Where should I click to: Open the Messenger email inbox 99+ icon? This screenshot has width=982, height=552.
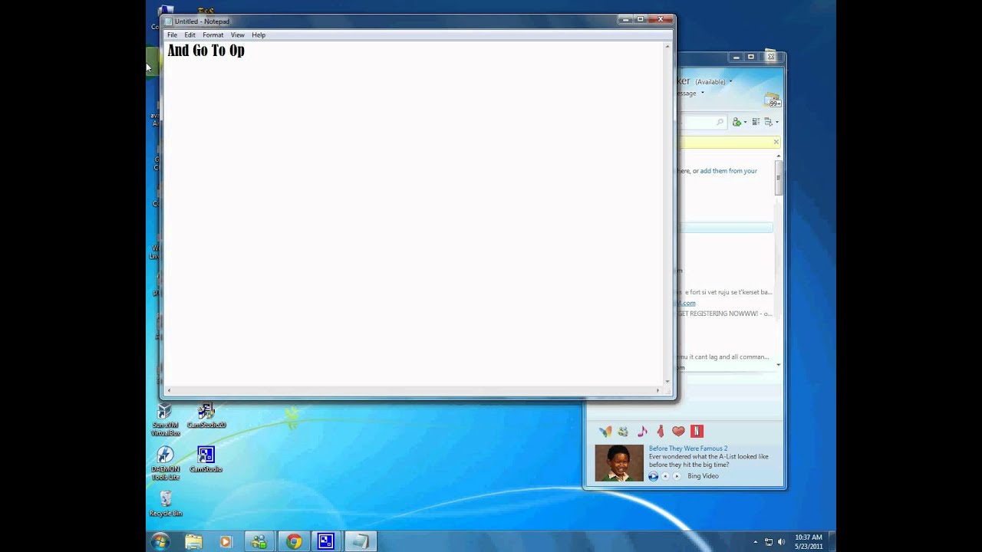click(773, 100)
